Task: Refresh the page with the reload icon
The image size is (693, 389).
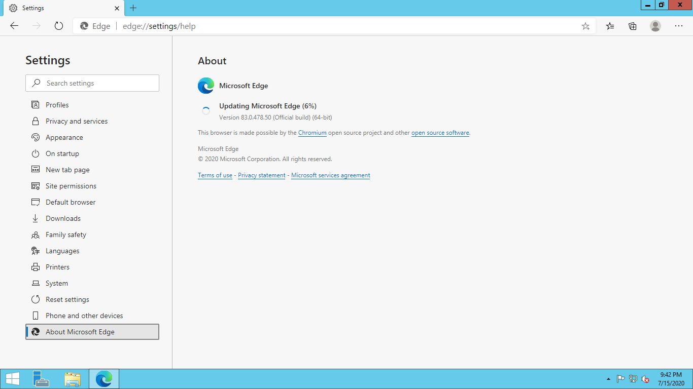Action: click(x=59, y=26)
